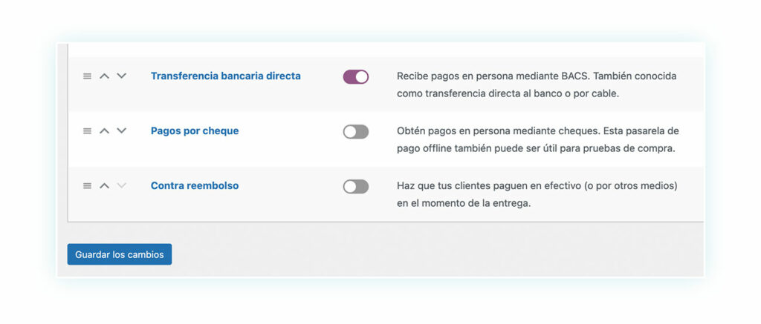Enable Pagos por cheque toggle
Viewport: 761px width, 324px height.
pos(356,132)
